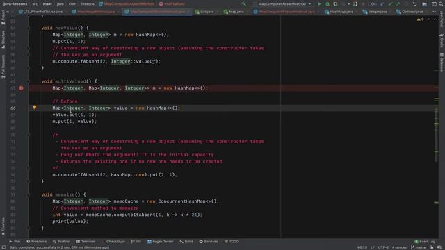Open the Problems tool window button
The width and height of the screenshot is (445, 250).
click(36, 242)
